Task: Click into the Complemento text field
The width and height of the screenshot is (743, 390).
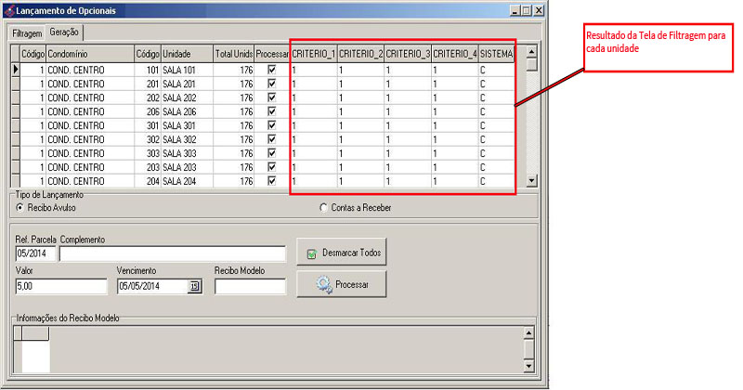Action: pyautogui.click(x=173, y=253)
